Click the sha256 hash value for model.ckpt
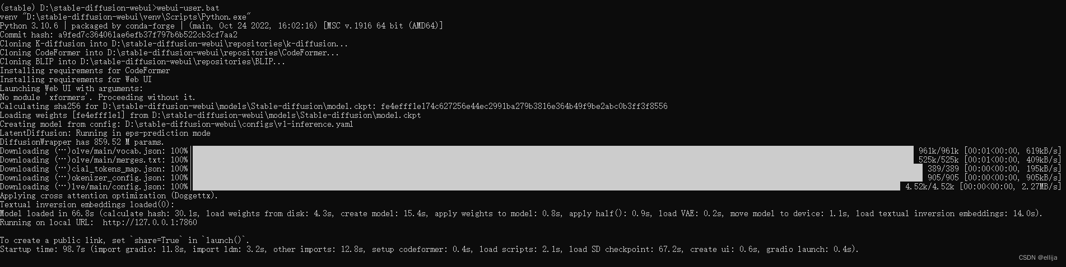This screenshot has width=1066, height=267. [x=524, y=106]
